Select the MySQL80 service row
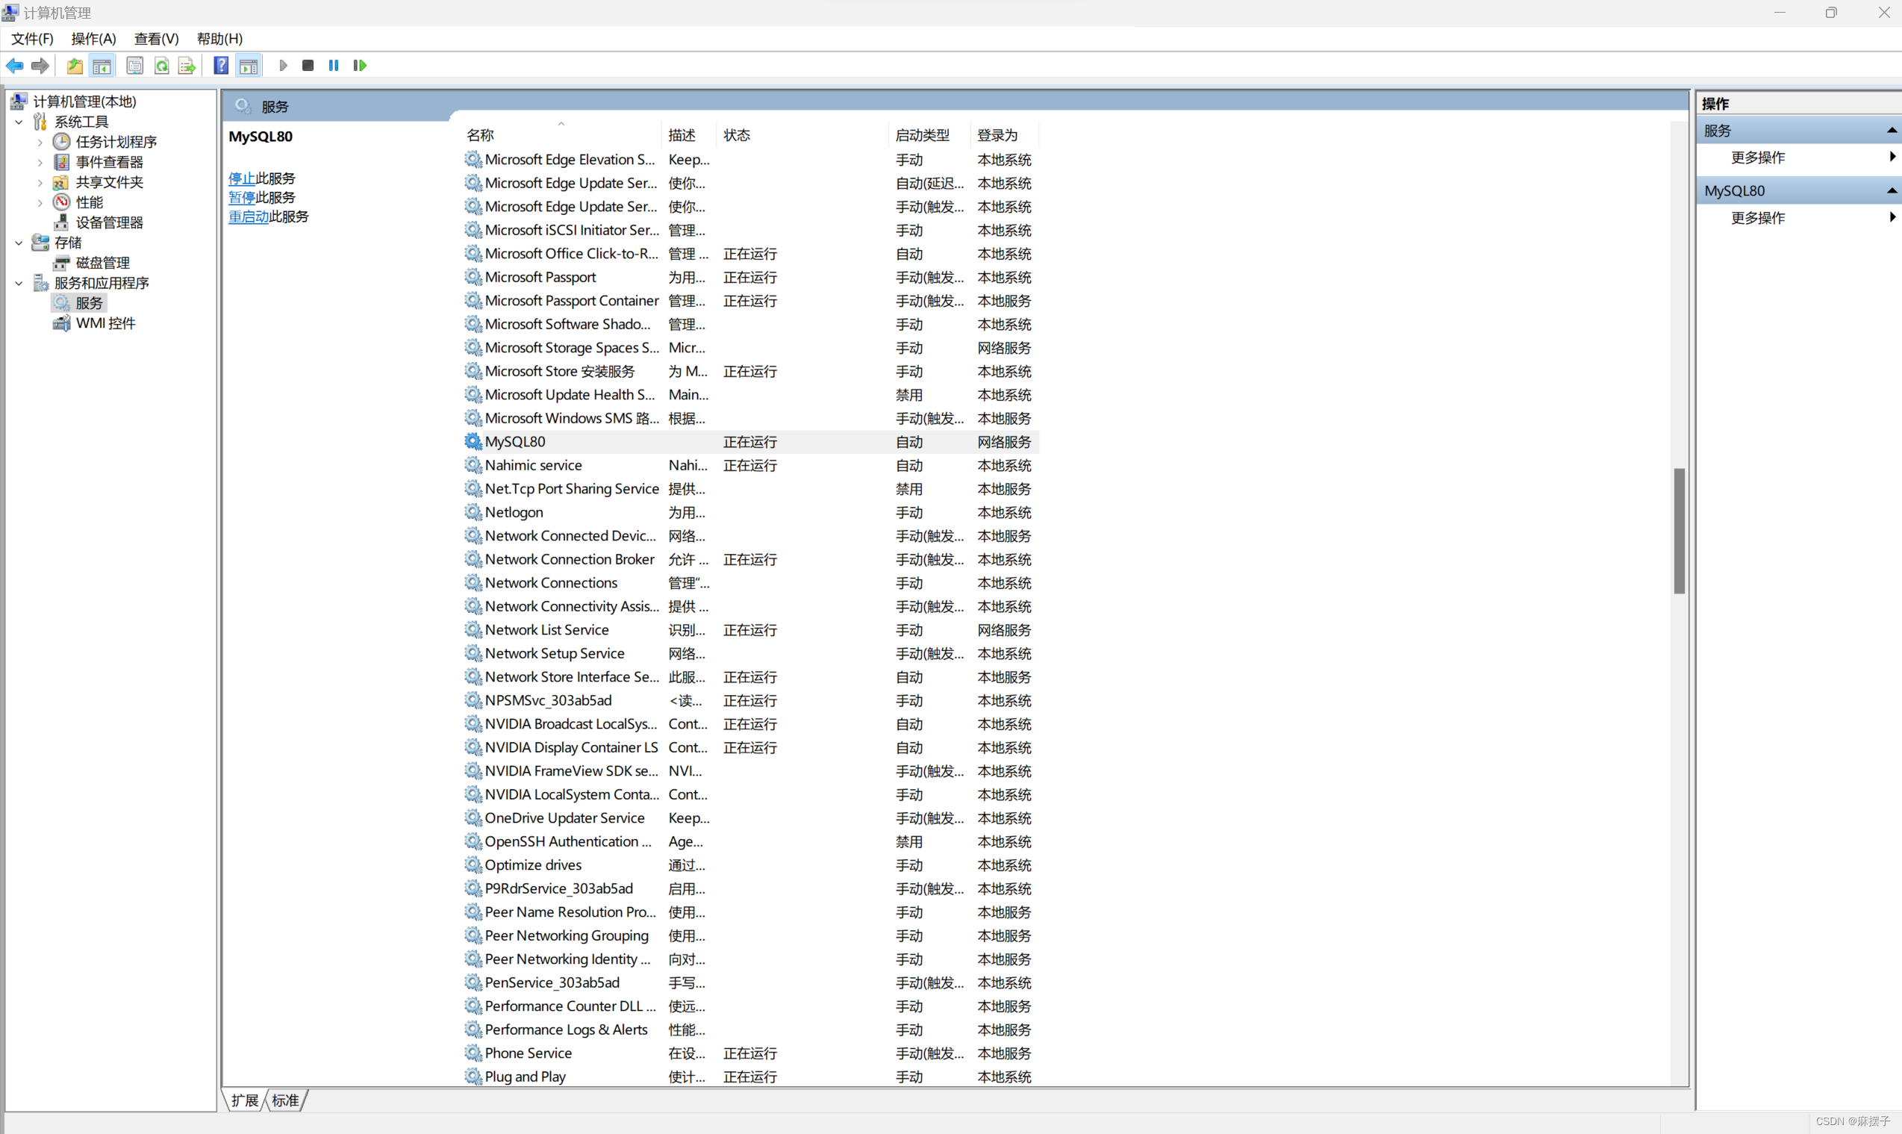The height and width of the screenshot is (1134, 1902). [x=751, y=442]
